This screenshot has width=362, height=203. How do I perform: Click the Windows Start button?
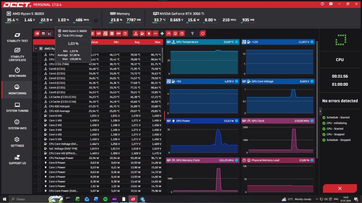pyautogui.click(x=4, y=199)
